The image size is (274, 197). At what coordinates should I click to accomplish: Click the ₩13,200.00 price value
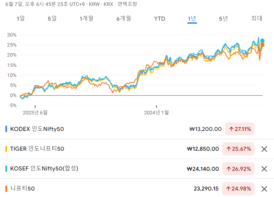pyautogui.click(x=205, y=129)
